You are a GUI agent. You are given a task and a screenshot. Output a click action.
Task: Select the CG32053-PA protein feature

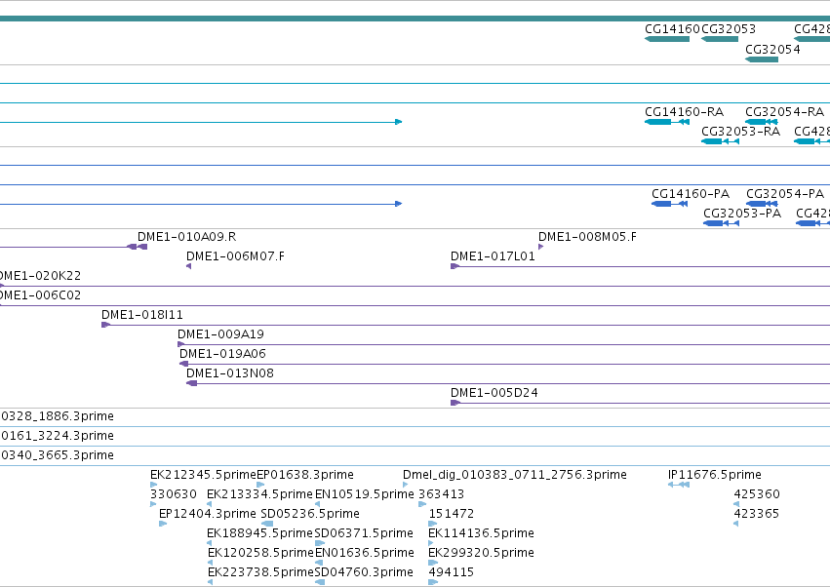(x=721, y=223)
